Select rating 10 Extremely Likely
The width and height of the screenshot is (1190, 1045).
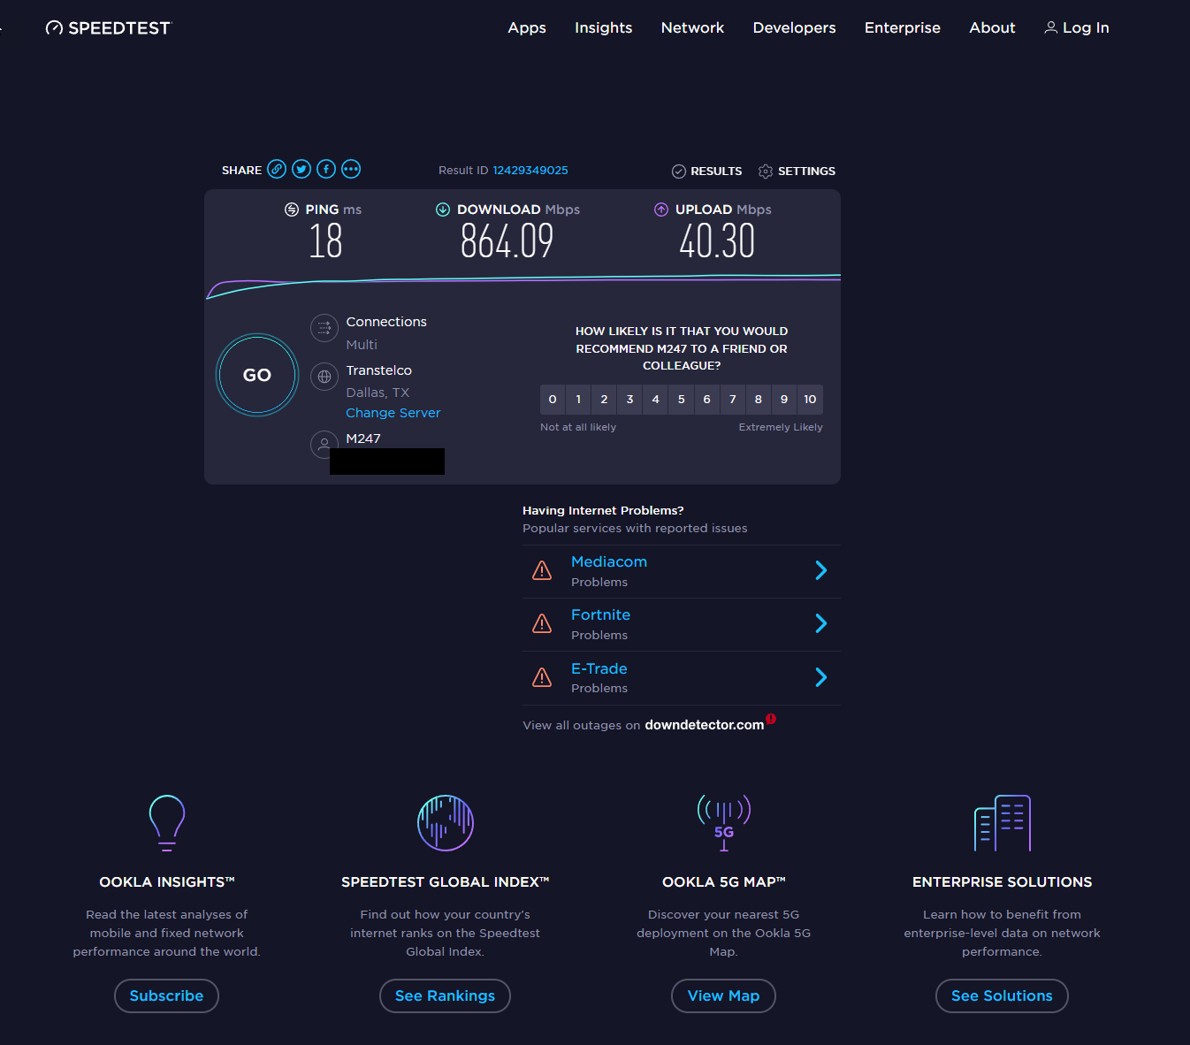click(810, 400)
